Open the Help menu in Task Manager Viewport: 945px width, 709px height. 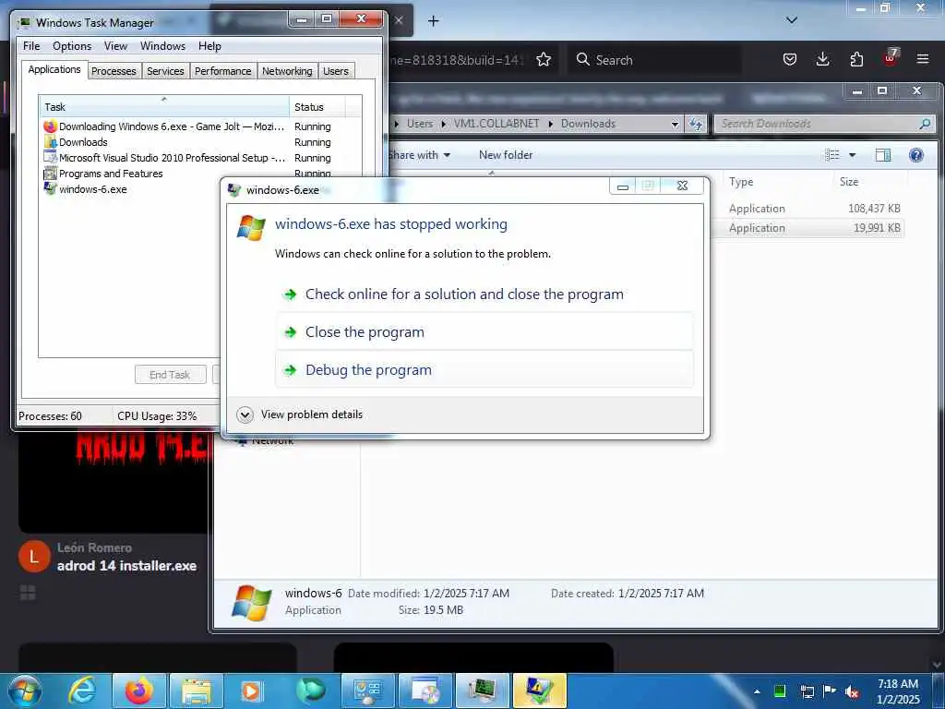209,46
